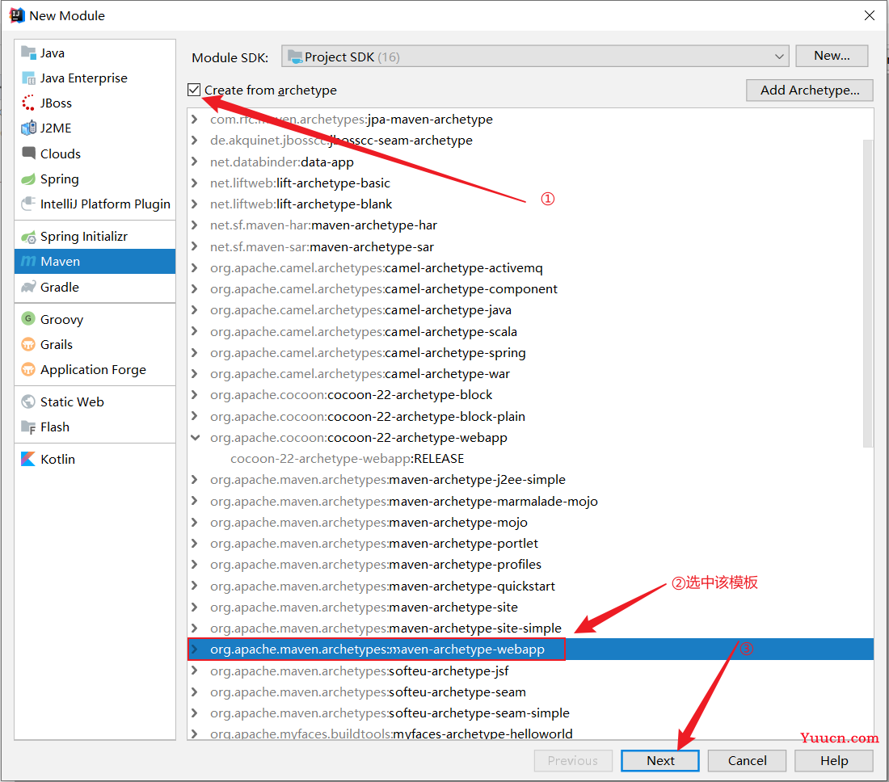Click the New... SDK button
Screen dimensions: 889x782
coord(832,56)
